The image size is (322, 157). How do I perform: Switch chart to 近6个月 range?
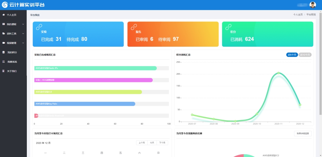292,55
